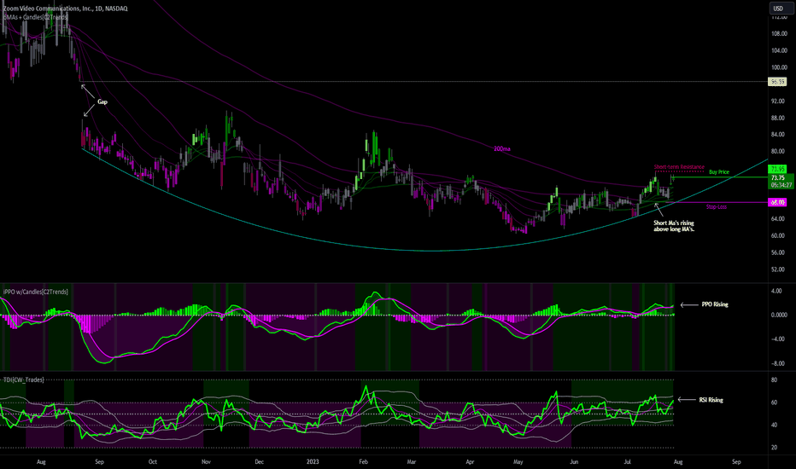Click -8.00 on the PPO pane scale

pyautogui.click(x=778, y=363)
